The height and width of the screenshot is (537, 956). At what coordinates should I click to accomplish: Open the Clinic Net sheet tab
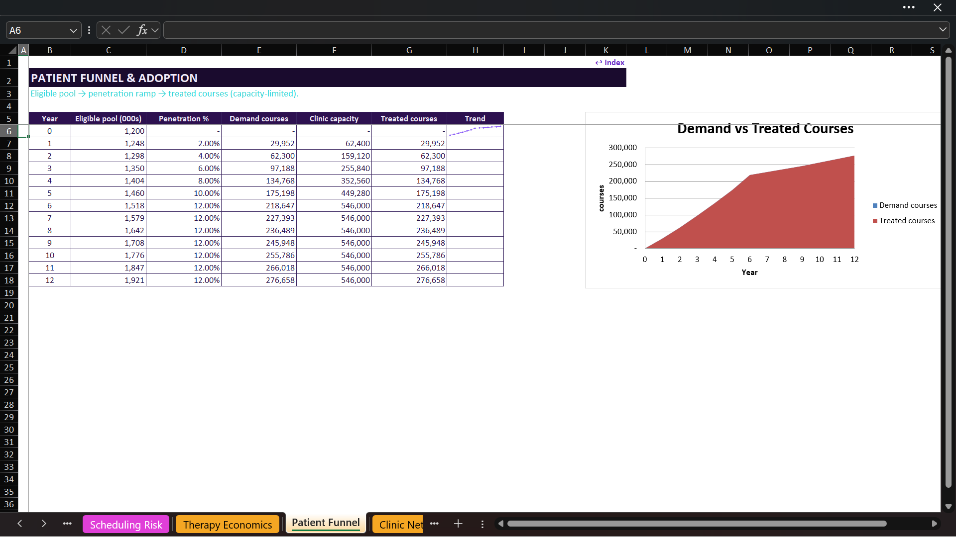tap(398, 525)
